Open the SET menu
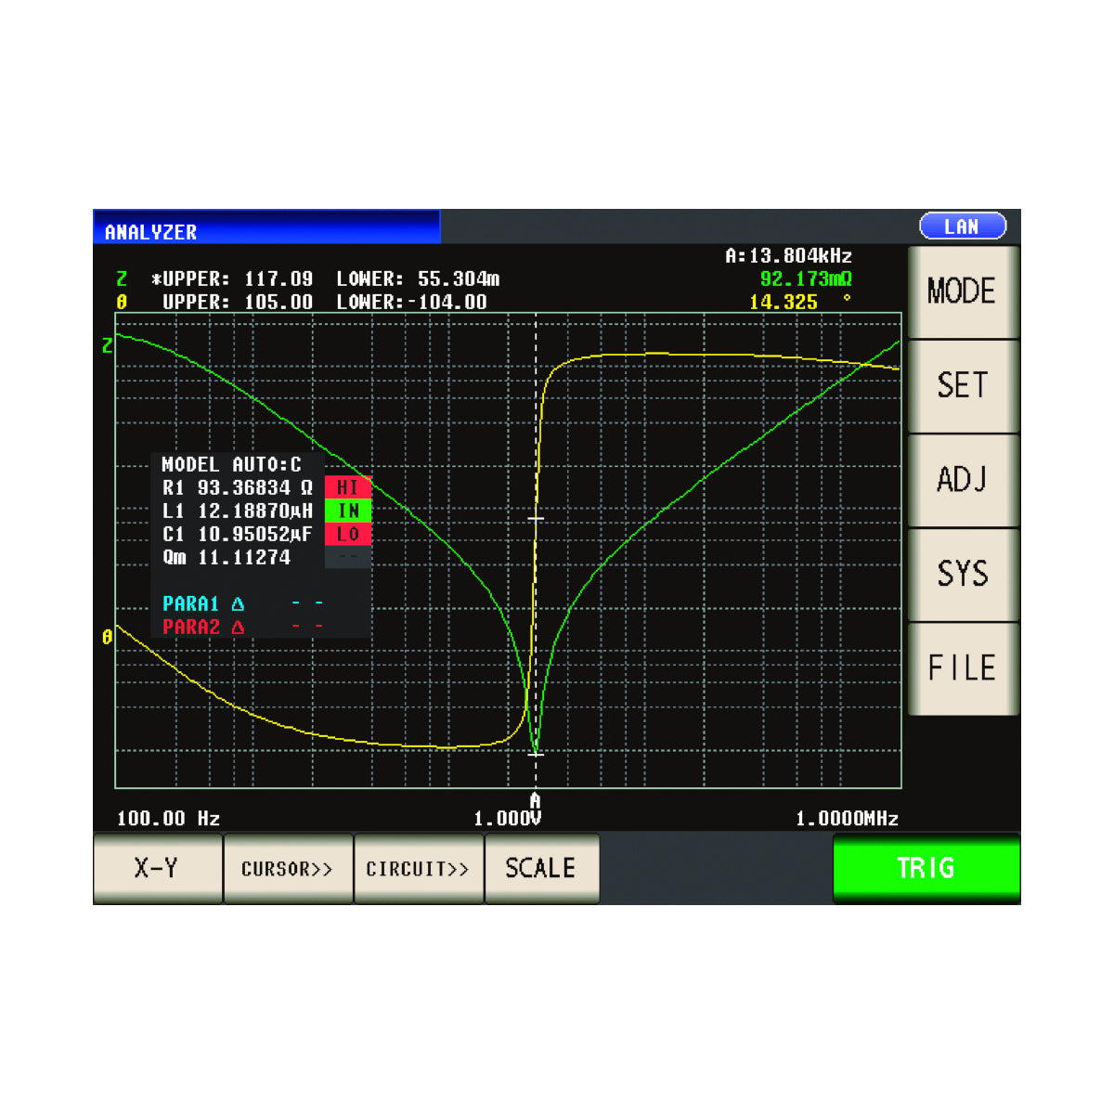Viewport: 1114px width, 1114px height. coord(963,385)
